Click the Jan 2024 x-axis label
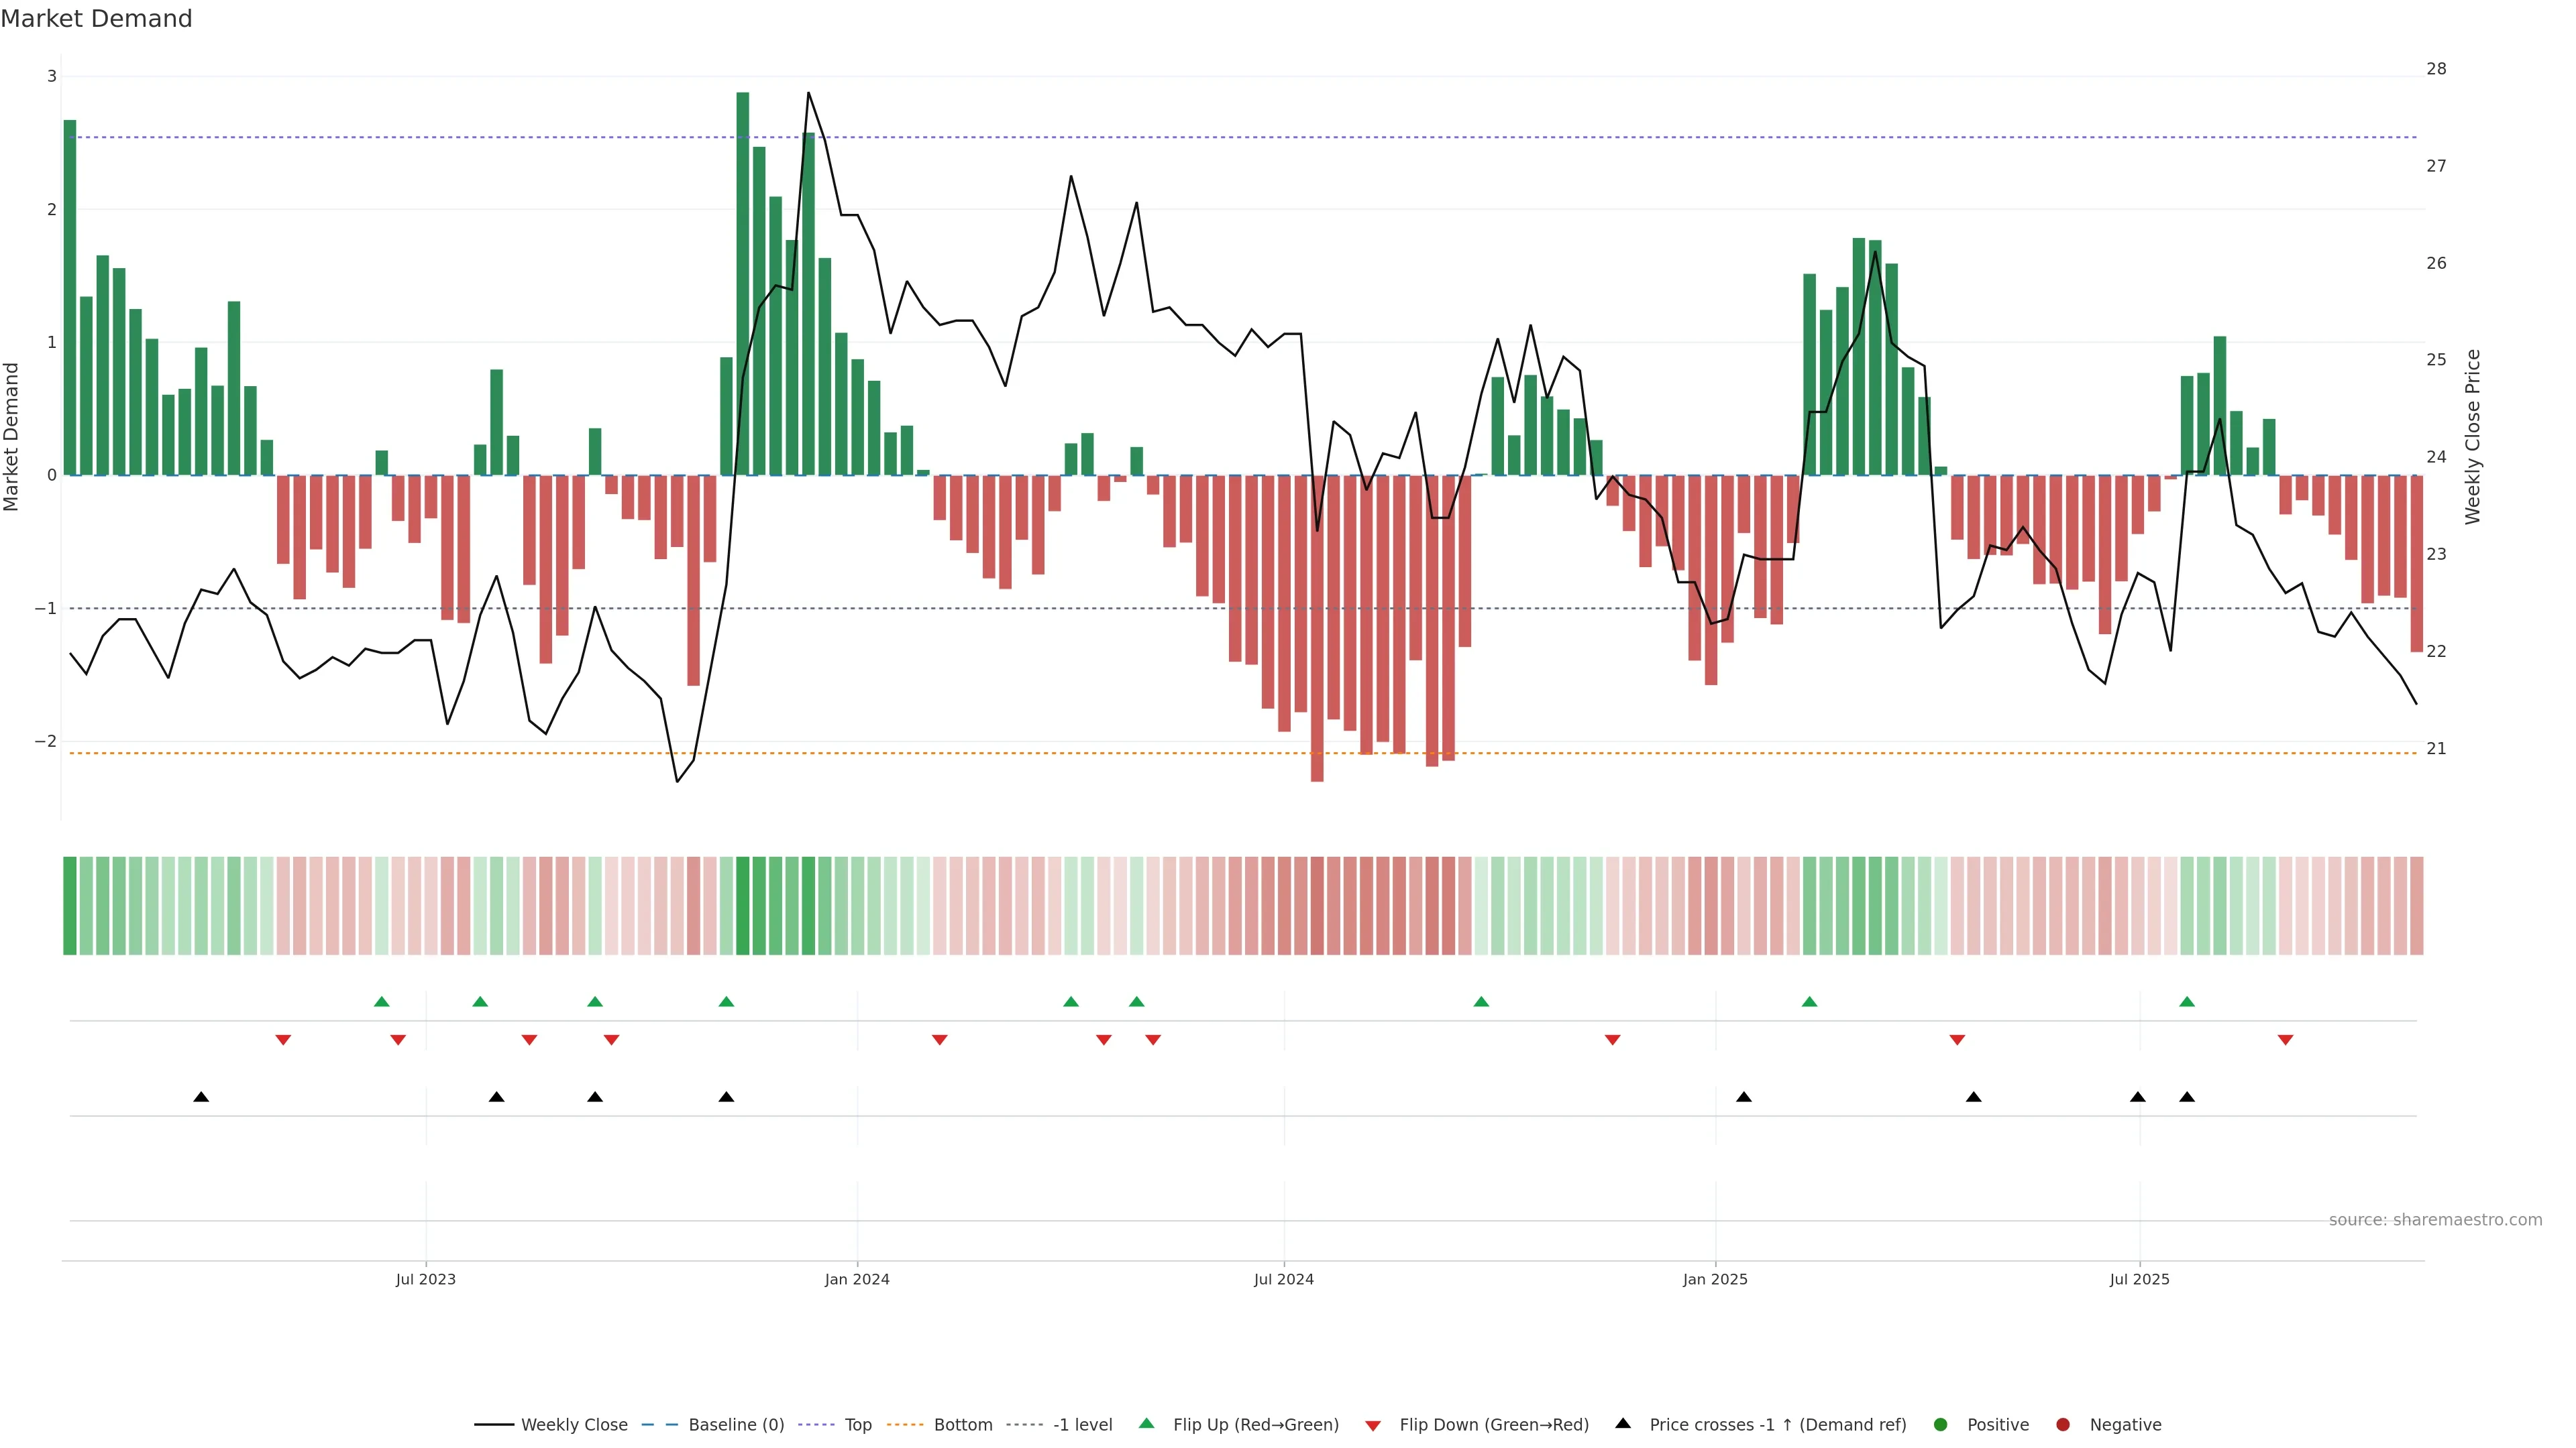Screen dimensions: 2576x1448 [857, 1279]
